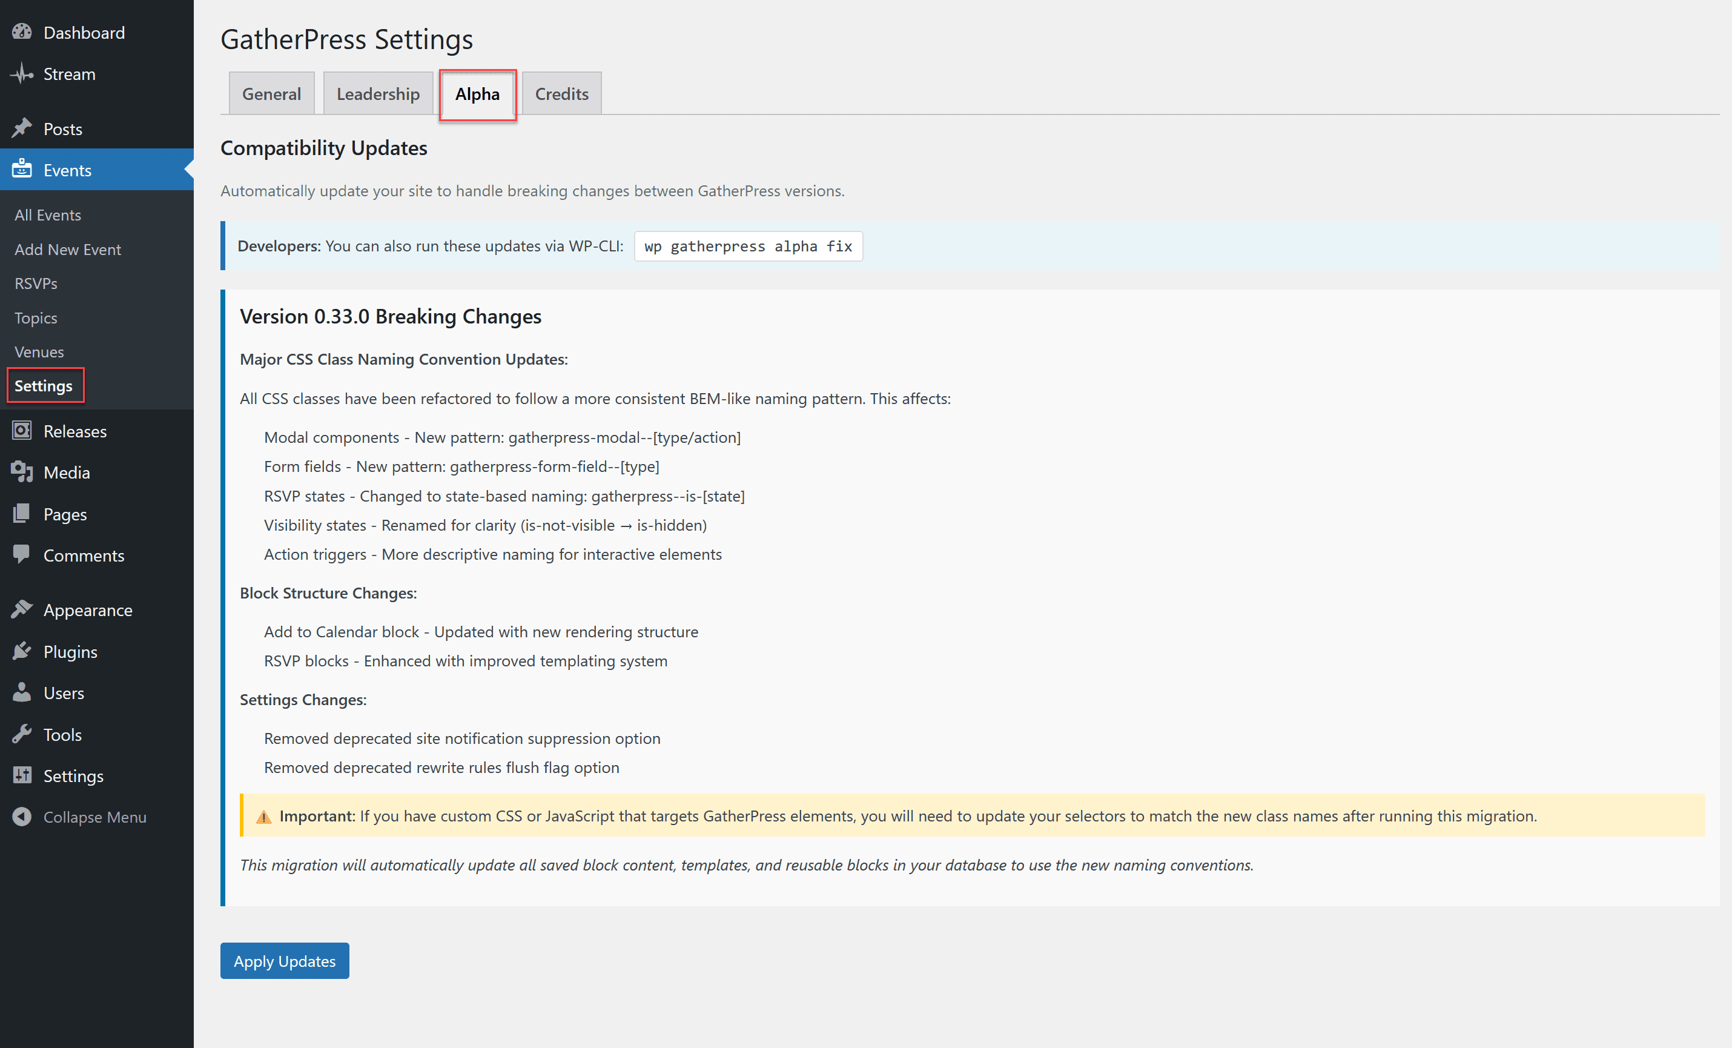Open the Releases menu item
The width and height of the screenshot is (1732, 1048).
pos(96,431)
